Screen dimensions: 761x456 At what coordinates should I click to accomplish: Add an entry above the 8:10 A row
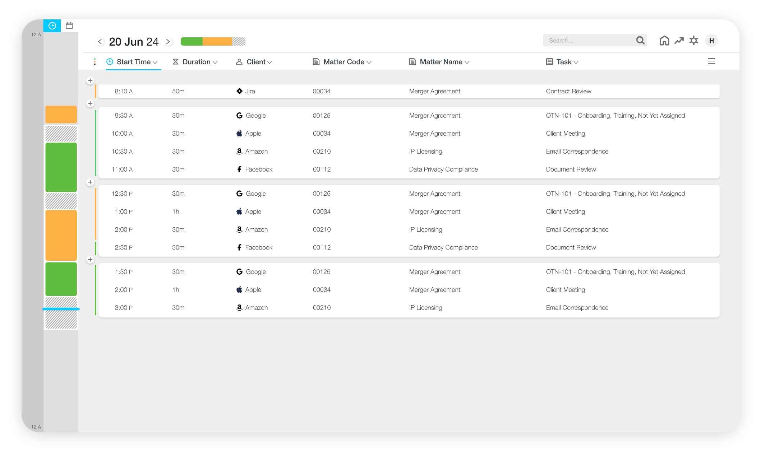pyautogui.click(x=90, y=80)
